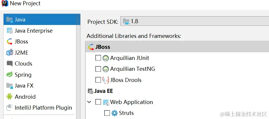Click the Java Enterprise icon
The image size is (269, 119).
point(10,31)
